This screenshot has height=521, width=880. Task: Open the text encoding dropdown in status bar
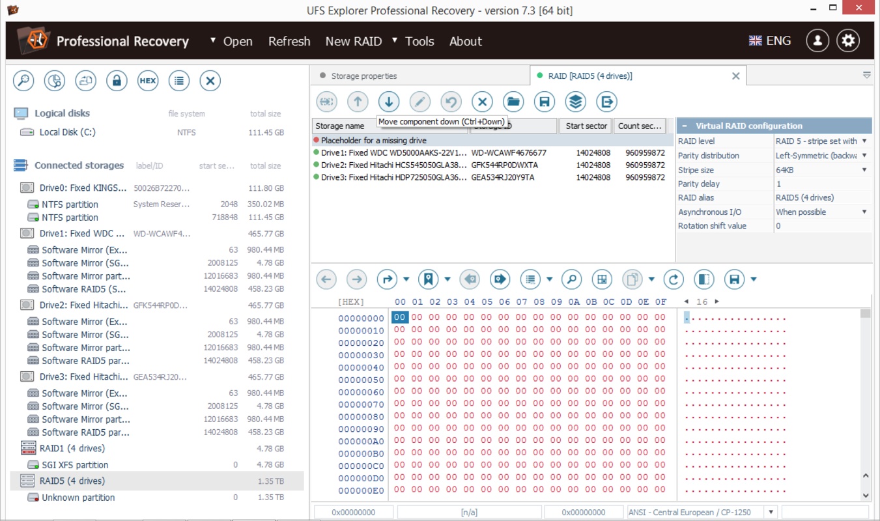coord(771,513)
